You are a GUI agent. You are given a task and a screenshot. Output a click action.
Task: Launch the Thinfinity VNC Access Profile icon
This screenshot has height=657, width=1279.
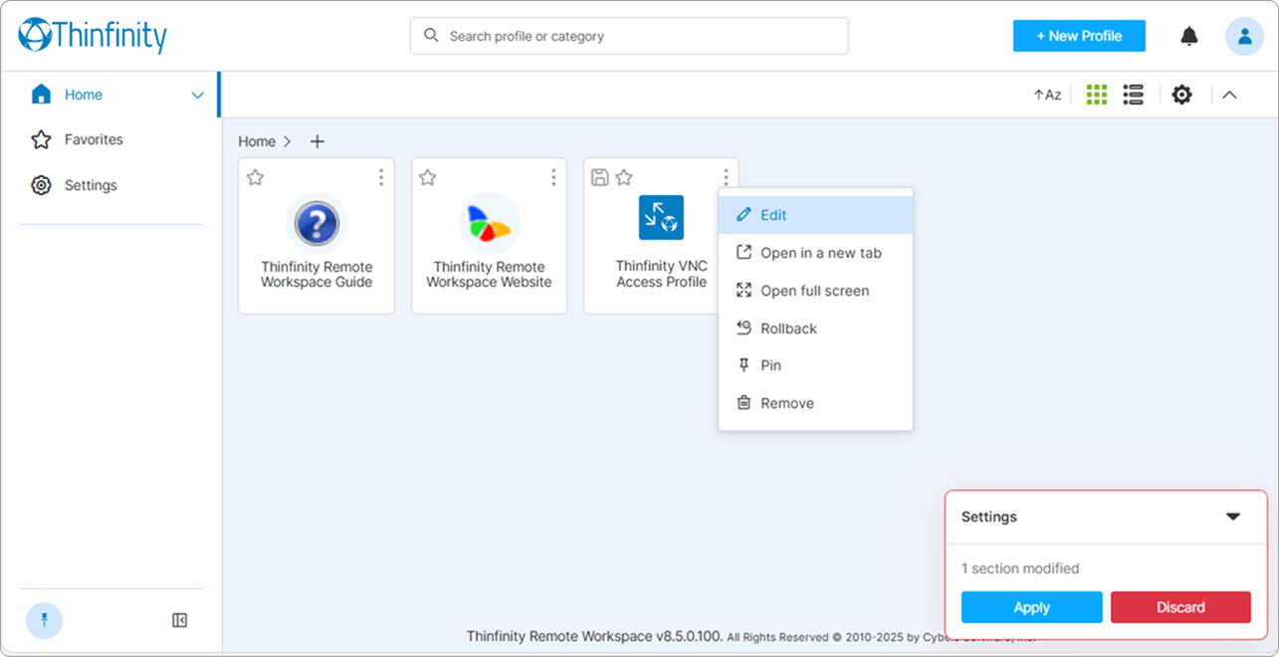[x=661, y=217]
